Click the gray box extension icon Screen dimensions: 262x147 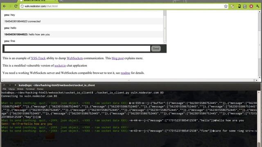coord(245,7)
